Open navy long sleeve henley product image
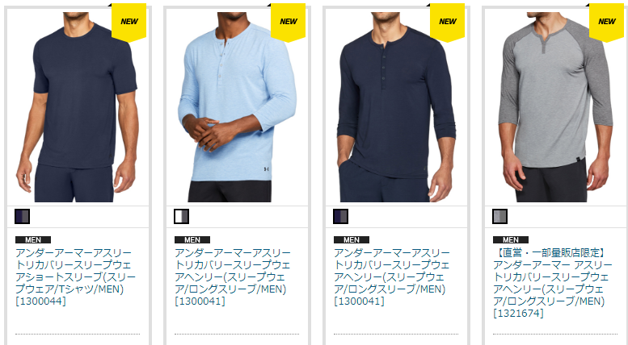 tap(396, 107)
